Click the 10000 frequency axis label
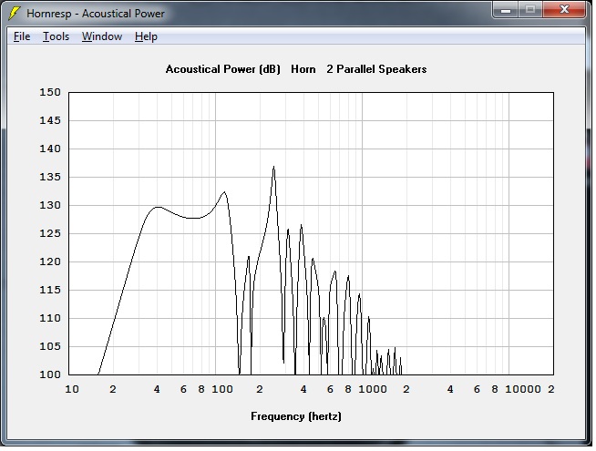596x451 pixels. pyautogui.click(x=523, y=389)
